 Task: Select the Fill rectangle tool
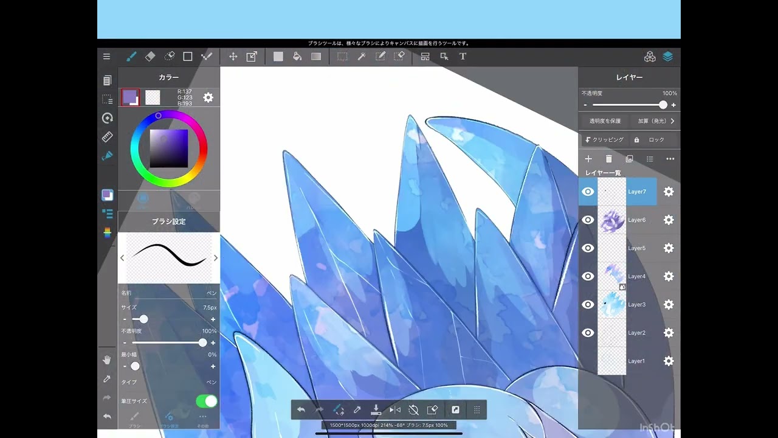[x=278, y=57]
